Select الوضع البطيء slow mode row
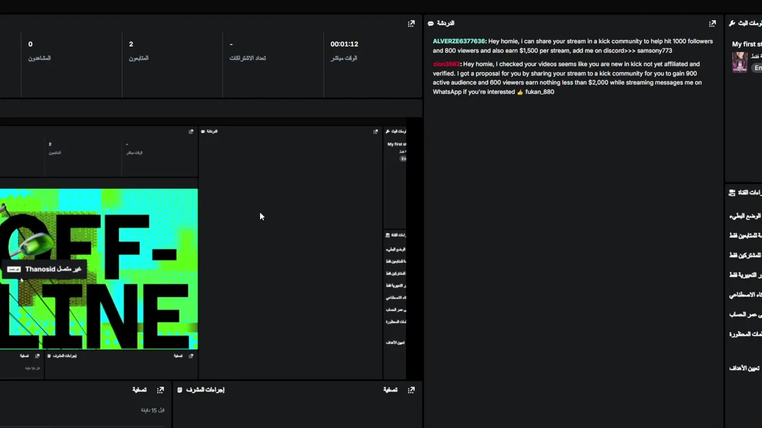762x428 pixels. (x=745, y=216)
